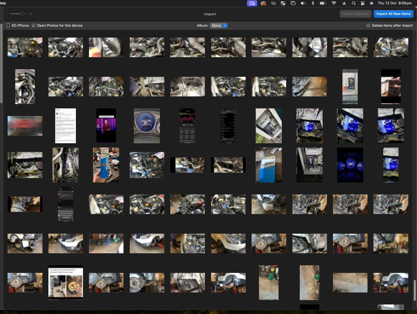Open Spotlight search magnifier icon
The width and height of the screenshot is (417, 314).
(x=354, y=3)
